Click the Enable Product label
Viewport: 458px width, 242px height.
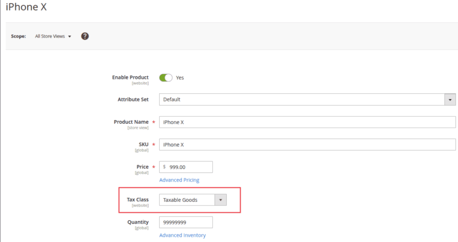coord(130,77)
